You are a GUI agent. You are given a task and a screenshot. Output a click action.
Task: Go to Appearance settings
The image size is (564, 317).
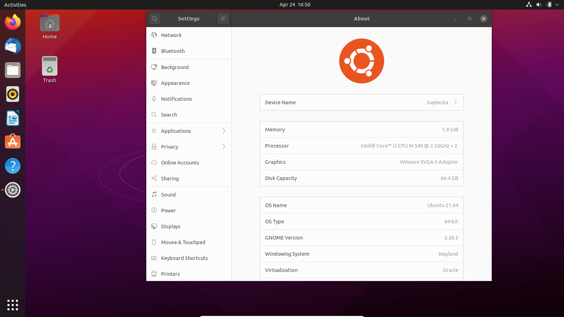tap(189, 83)
